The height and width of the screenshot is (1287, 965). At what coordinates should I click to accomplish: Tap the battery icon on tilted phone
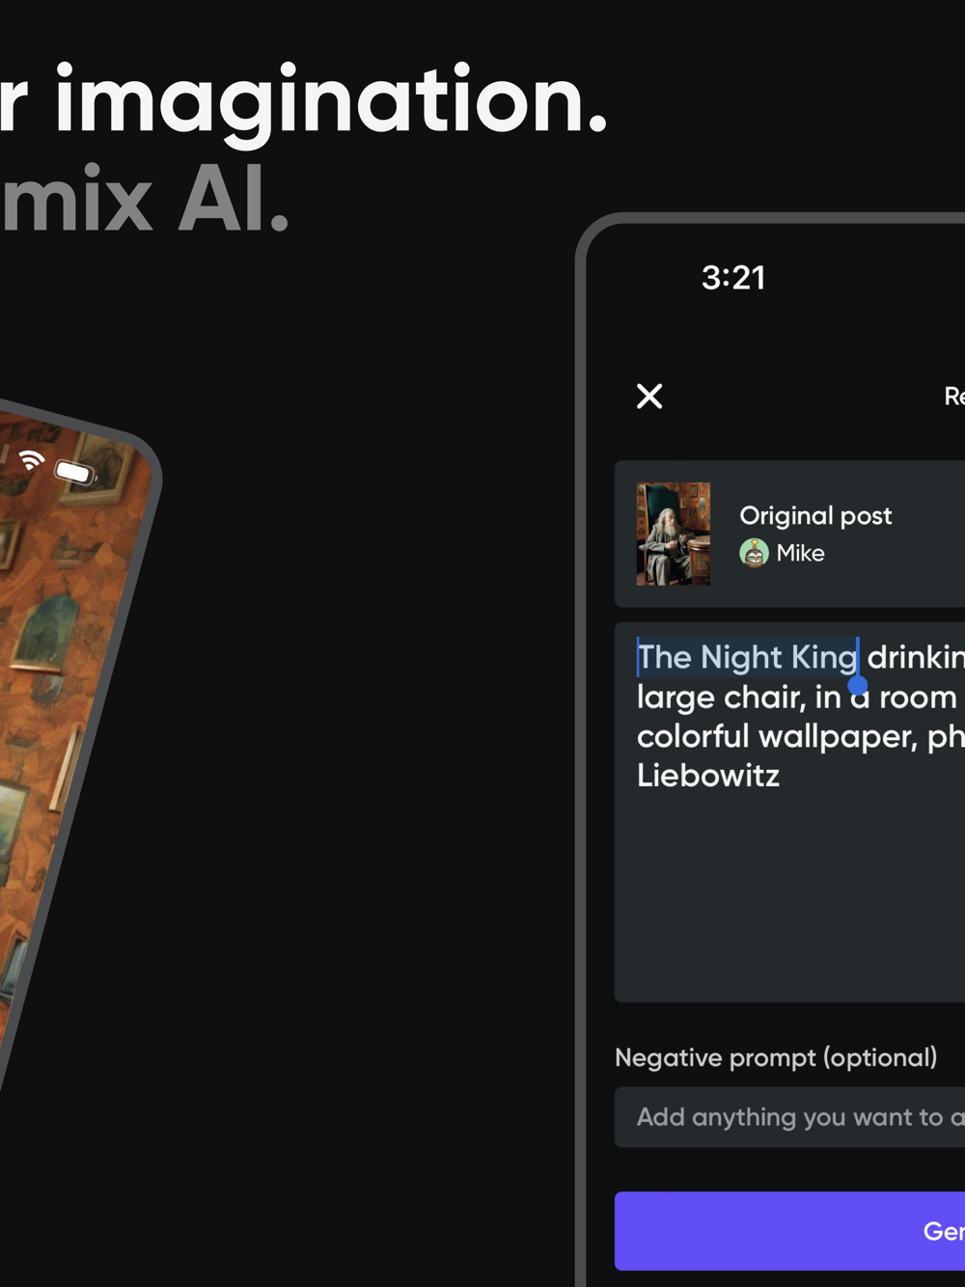[x=75, y=472]
